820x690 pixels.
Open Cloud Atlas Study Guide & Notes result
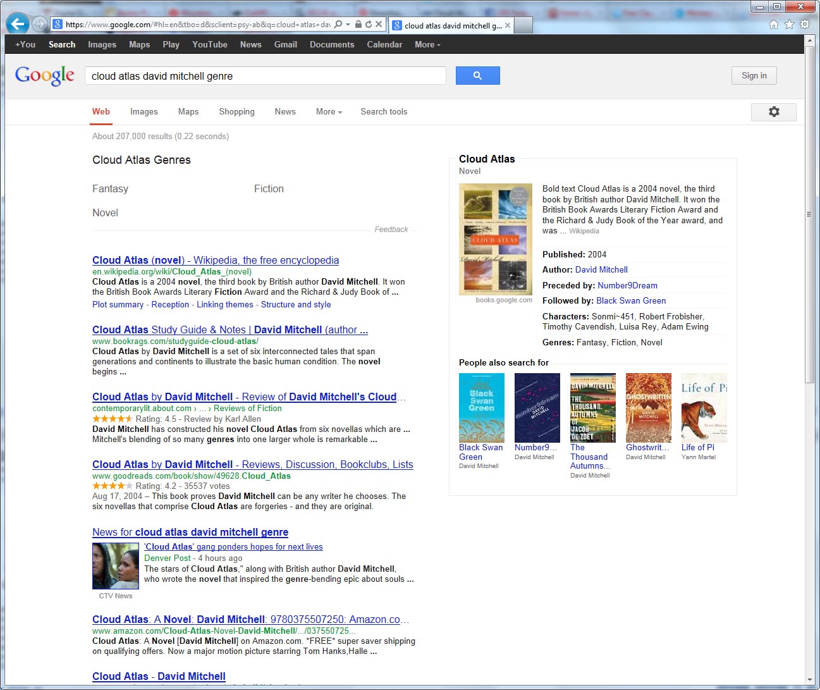(230, 330)
